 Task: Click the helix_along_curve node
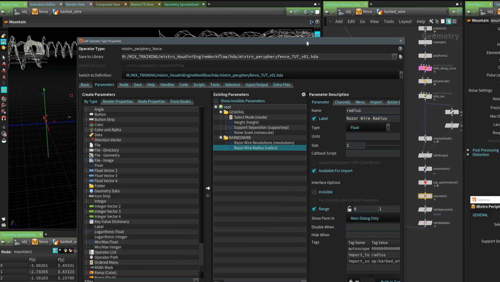click(425, 68)
